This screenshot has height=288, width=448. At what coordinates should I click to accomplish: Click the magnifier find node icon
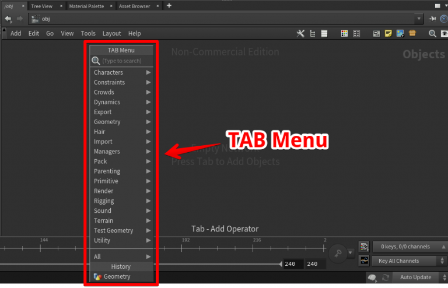432,33
